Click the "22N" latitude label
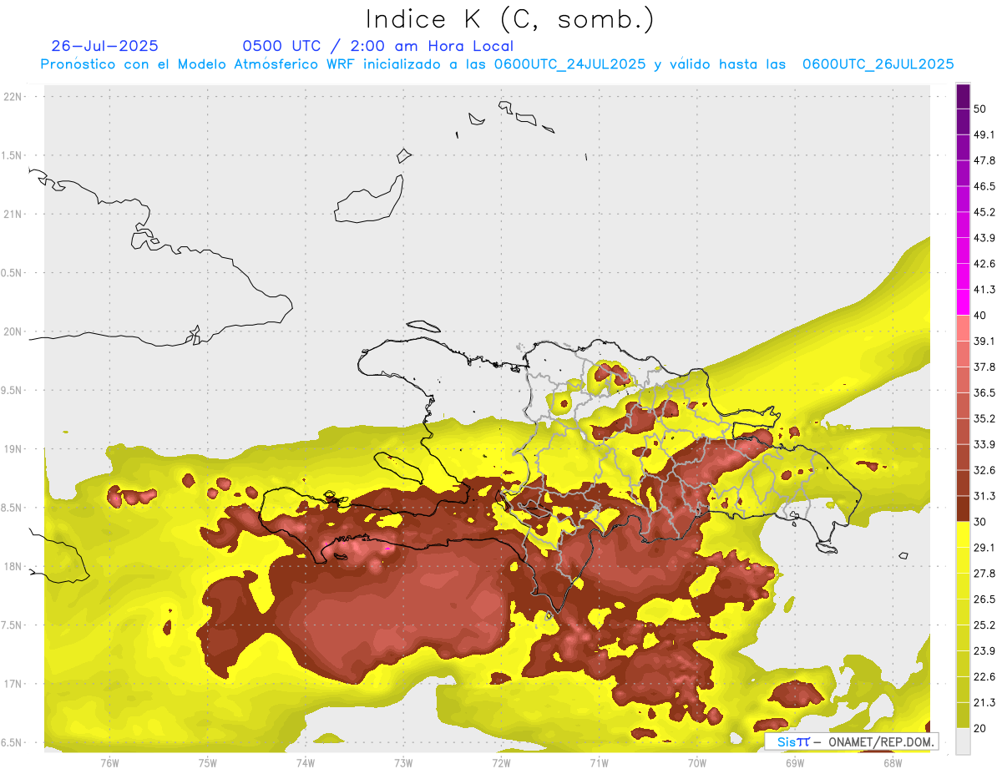The width and height of the screenshot is (1002, 774). pos(13,97)
